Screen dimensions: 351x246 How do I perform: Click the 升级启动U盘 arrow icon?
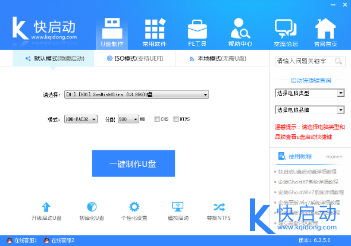pos(46,207)
